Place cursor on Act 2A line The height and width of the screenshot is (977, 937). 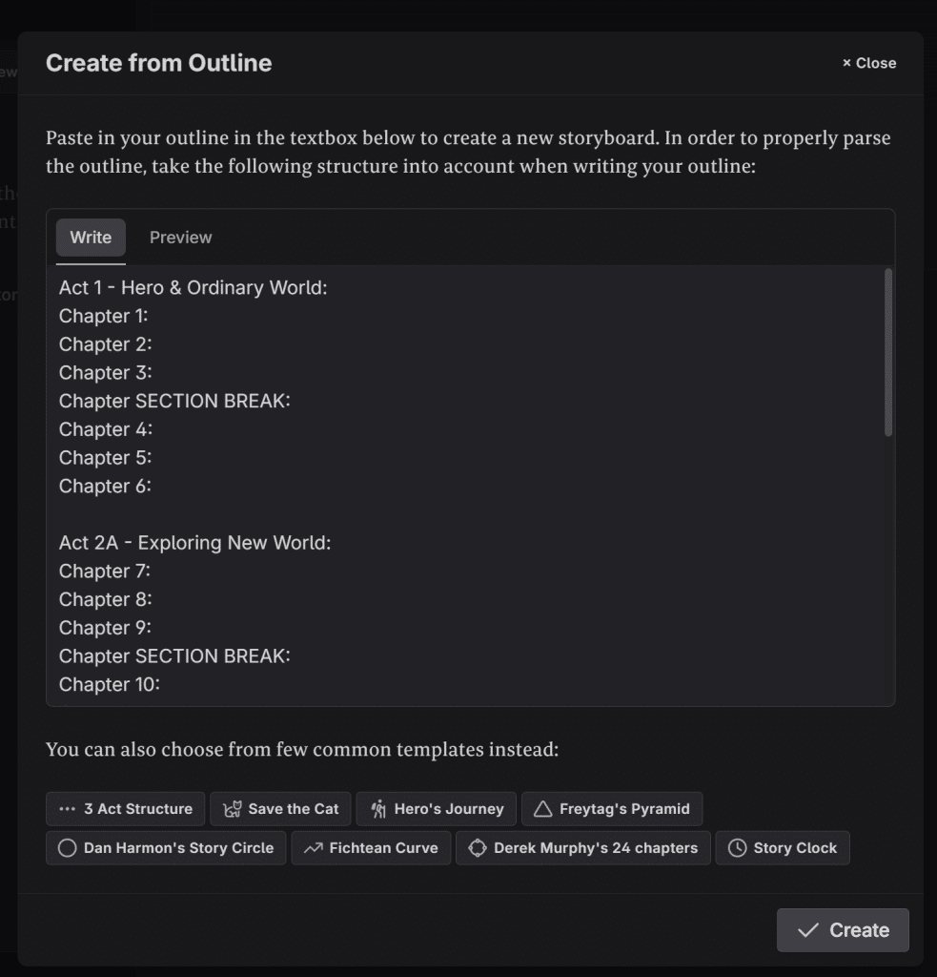[194, 543]
